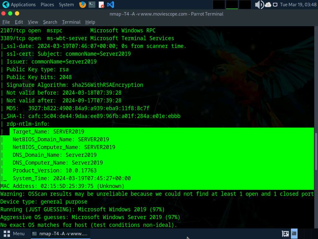Click the display tray icon by the clock
Image resolution: width=318 pixels, height=239 pixels.
tap(275, 5)
